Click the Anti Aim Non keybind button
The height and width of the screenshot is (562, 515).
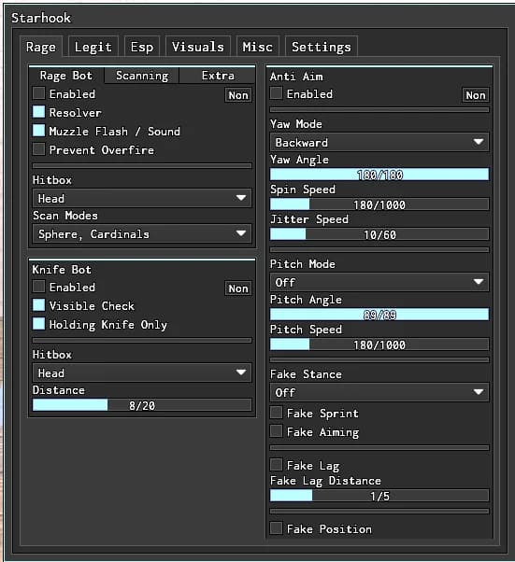(476, 95)
